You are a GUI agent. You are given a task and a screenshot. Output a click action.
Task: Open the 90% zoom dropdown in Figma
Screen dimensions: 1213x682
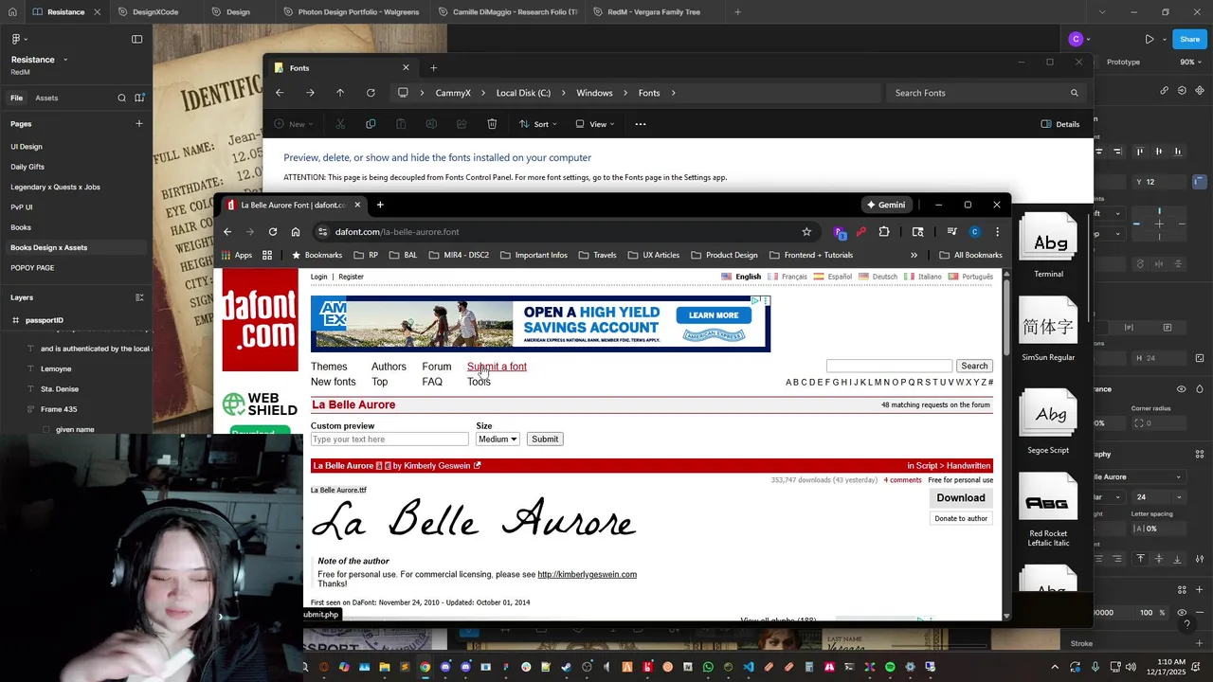[x=1190, y=62]
